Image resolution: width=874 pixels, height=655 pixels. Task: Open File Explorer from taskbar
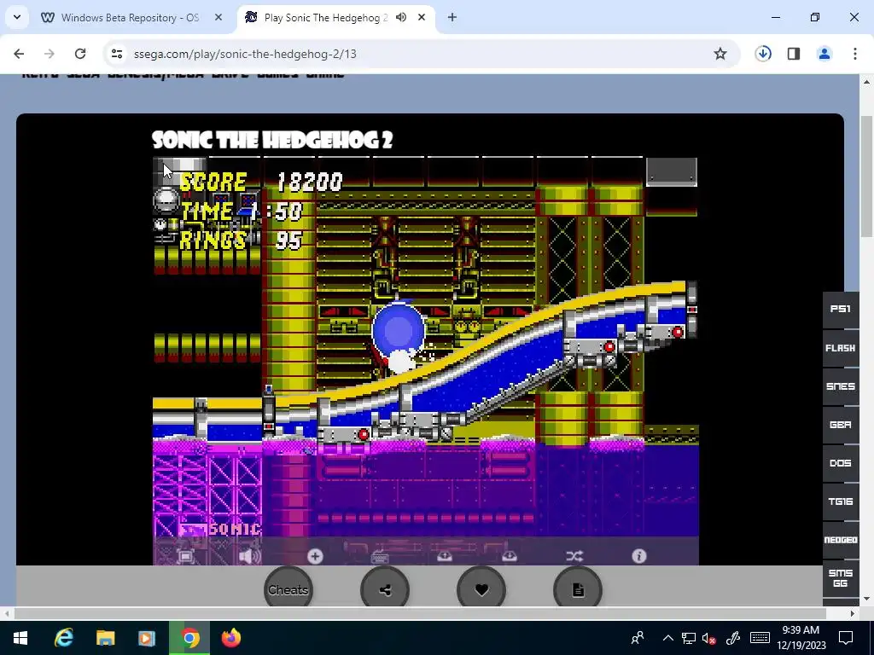click(x=105, y=638)
